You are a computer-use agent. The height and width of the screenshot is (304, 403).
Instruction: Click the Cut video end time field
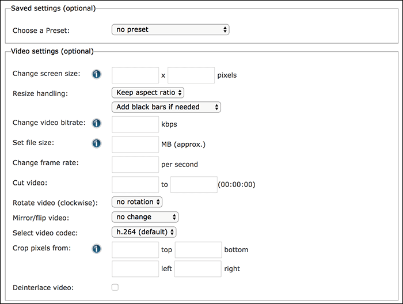194,185
